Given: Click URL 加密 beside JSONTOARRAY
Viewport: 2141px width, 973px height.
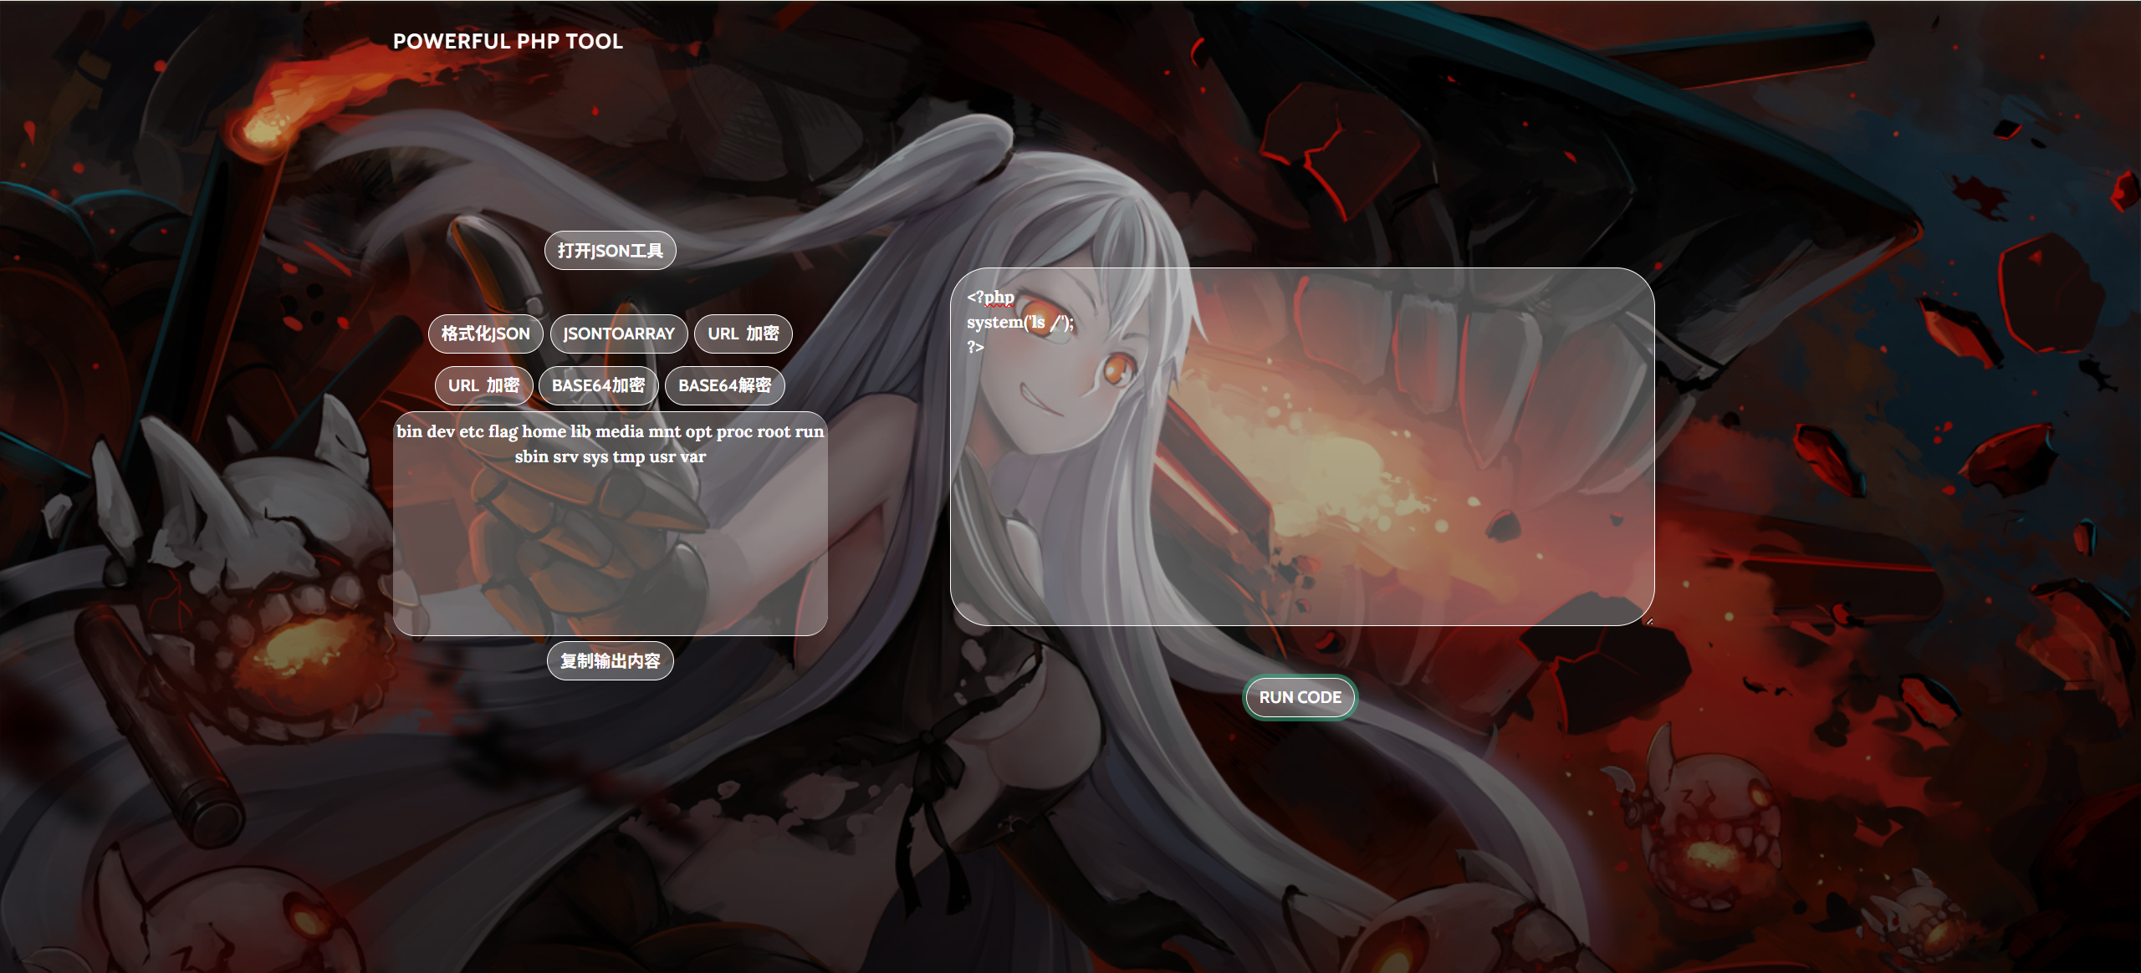Looking at the screenshot, I should pos(743,334).
